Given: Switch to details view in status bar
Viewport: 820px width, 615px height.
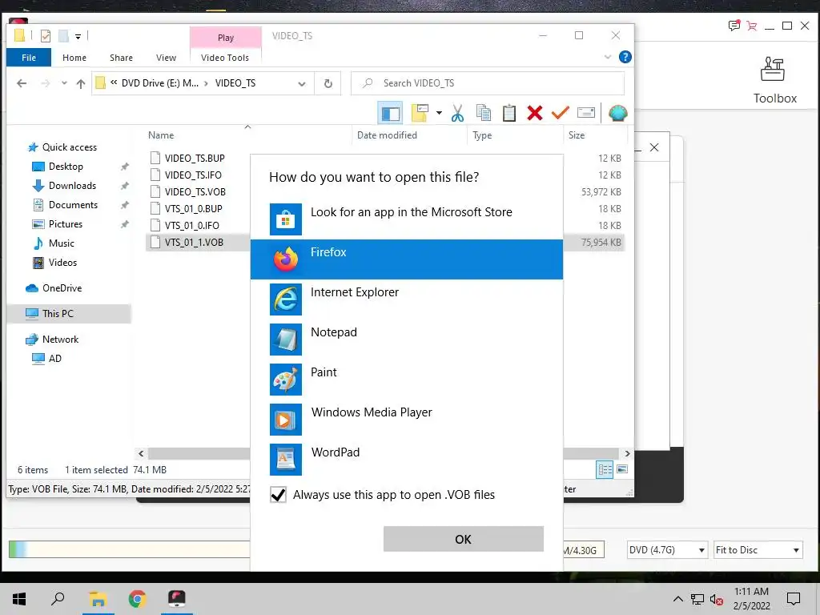Looking at the screenshot, I should coord(605,469).
